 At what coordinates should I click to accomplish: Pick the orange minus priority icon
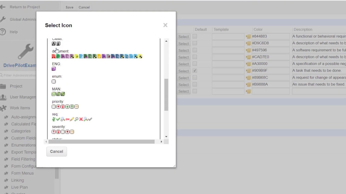pos(76,107)
